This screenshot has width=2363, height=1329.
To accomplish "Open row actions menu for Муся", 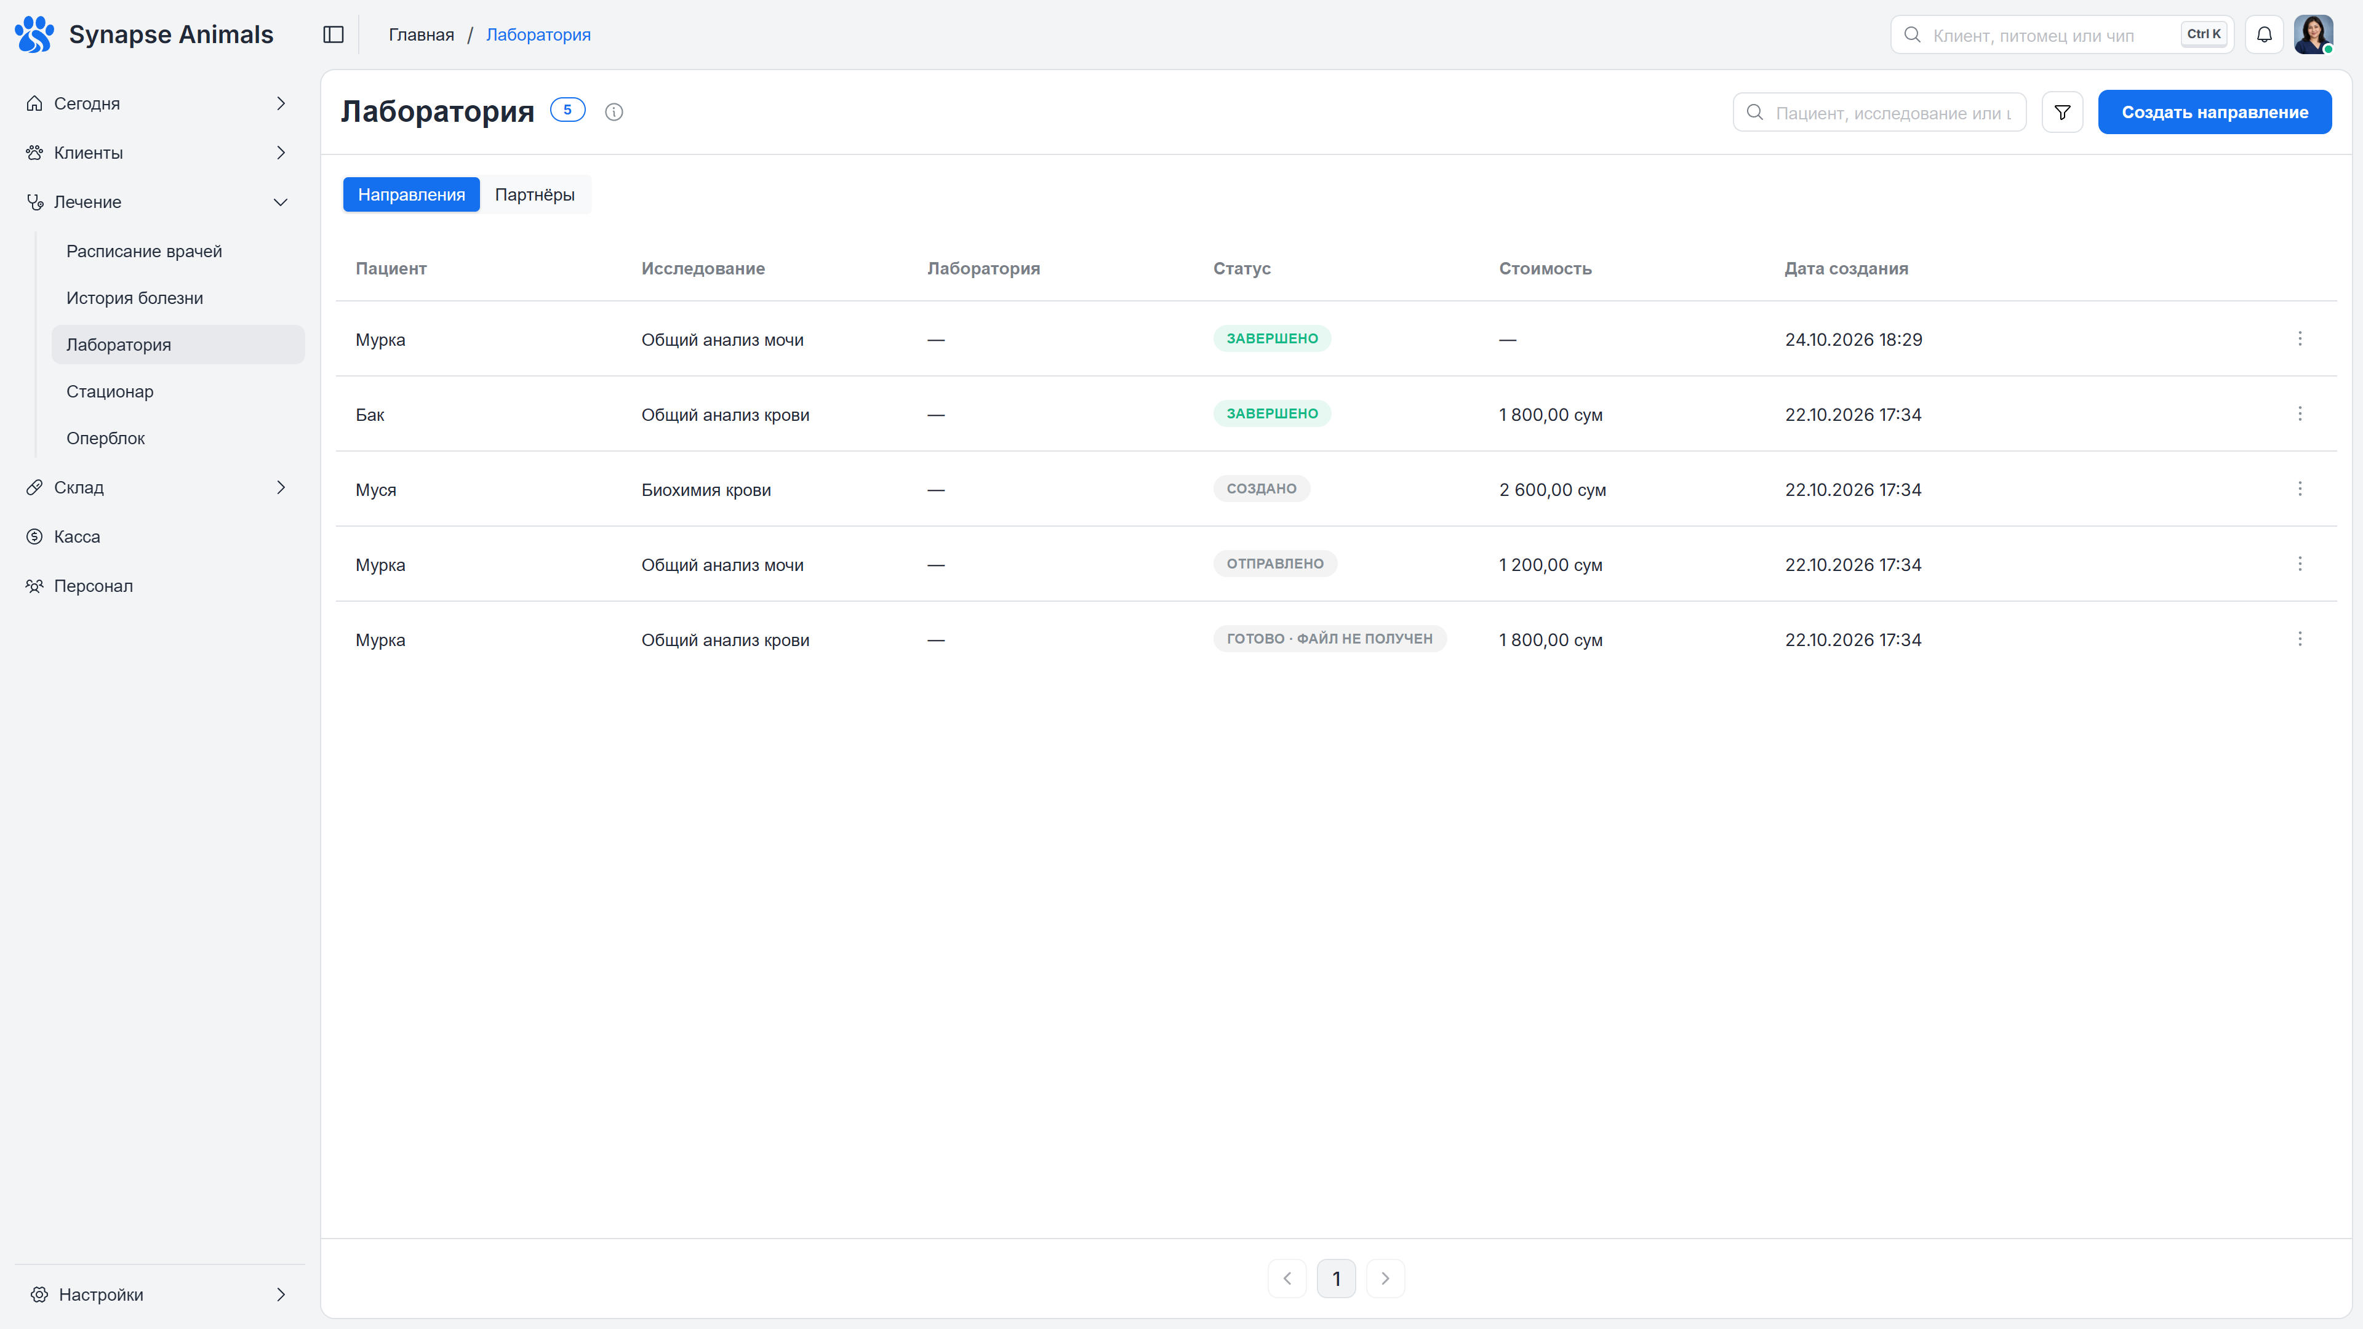I will click(x=2300, y=489).
